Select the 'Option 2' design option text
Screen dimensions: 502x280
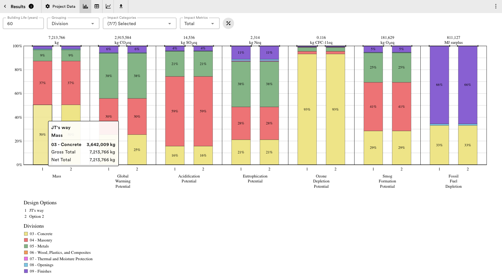37,216
